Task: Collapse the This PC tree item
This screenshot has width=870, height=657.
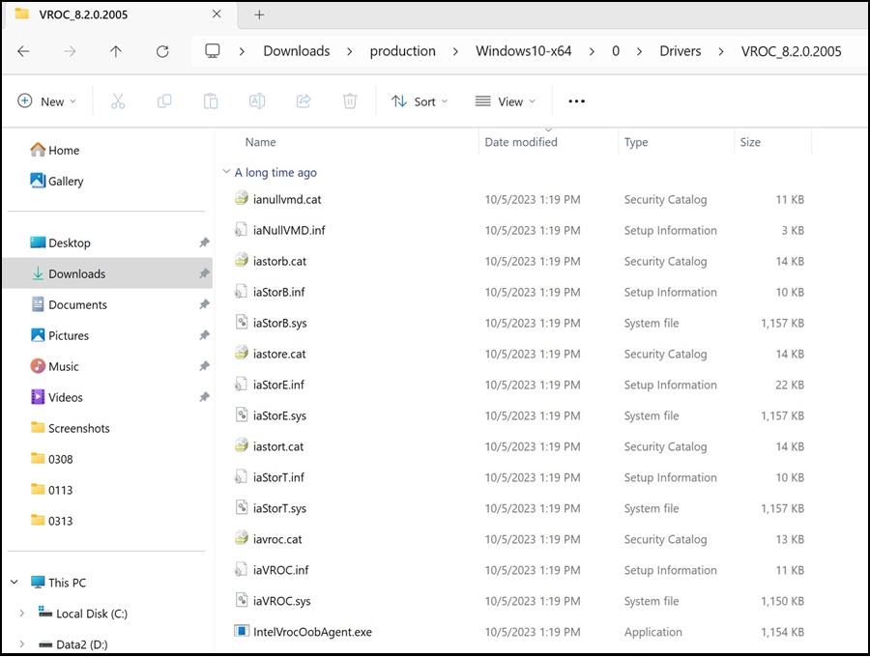Action: tap(14, 582)
